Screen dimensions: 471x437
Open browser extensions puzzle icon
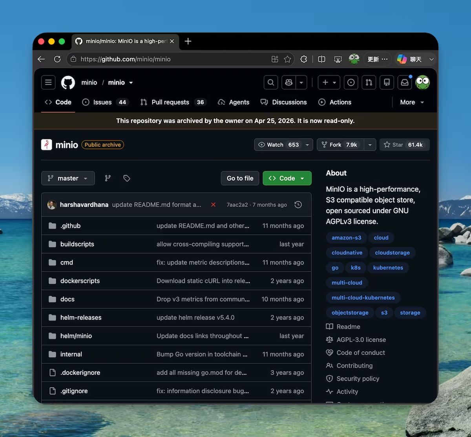[x=304, y=59]
